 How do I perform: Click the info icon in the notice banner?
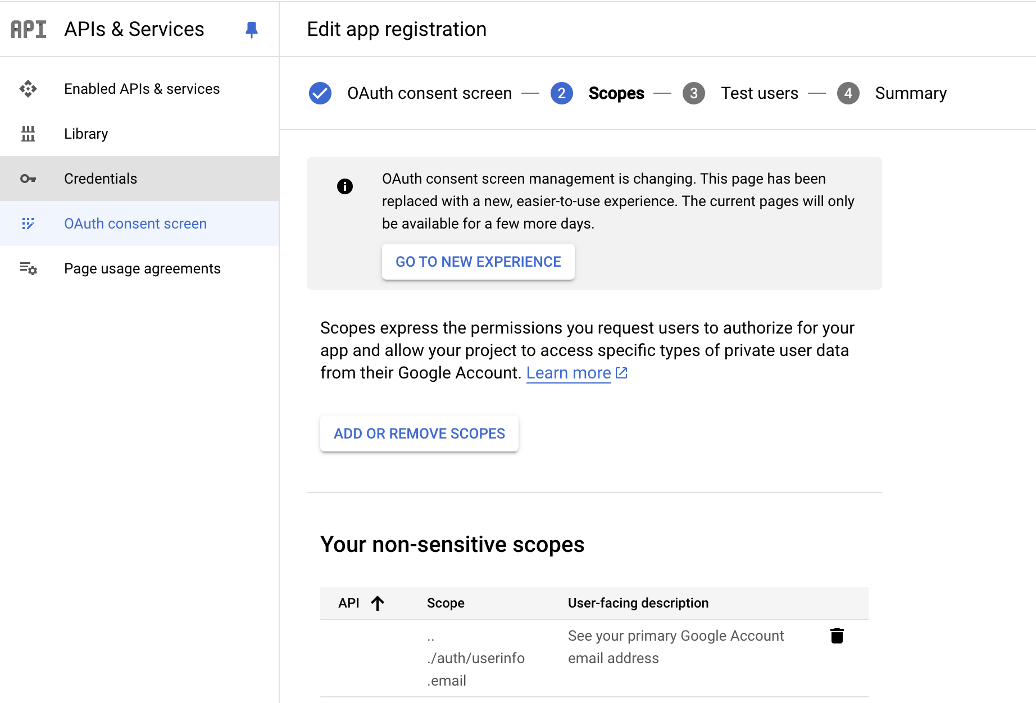point(345,186)
